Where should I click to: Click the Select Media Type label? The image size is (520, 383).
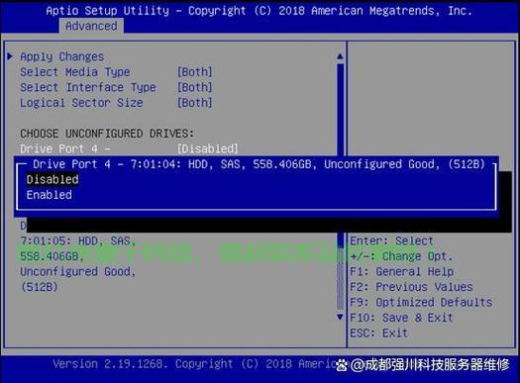[75, 72]
